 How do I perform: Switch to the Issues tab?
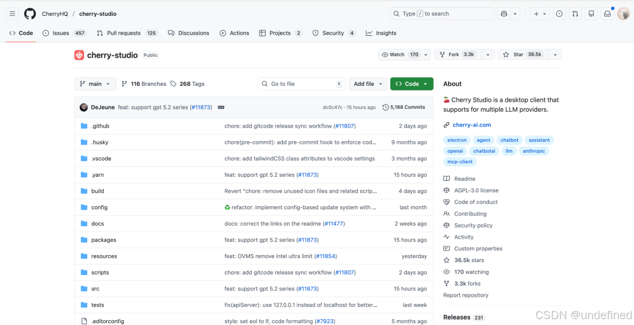[x=65, y=33]
